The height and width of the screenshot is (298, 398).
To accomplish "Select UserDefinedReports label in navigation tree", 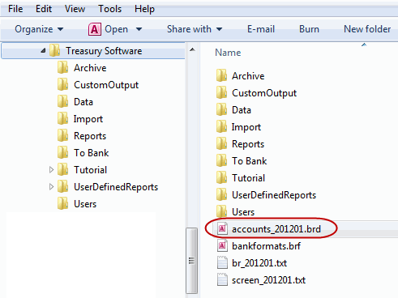I will 116,187.
